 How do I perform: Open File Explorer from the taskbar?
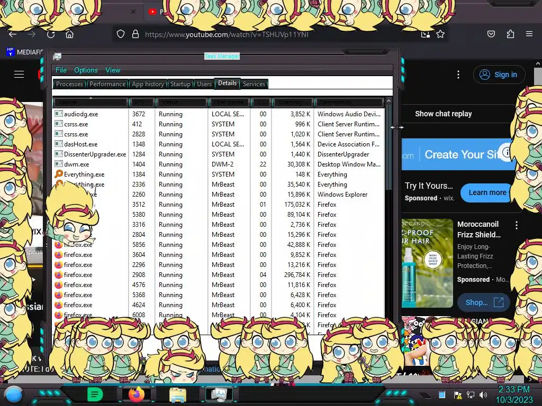[x=178, y=394]
